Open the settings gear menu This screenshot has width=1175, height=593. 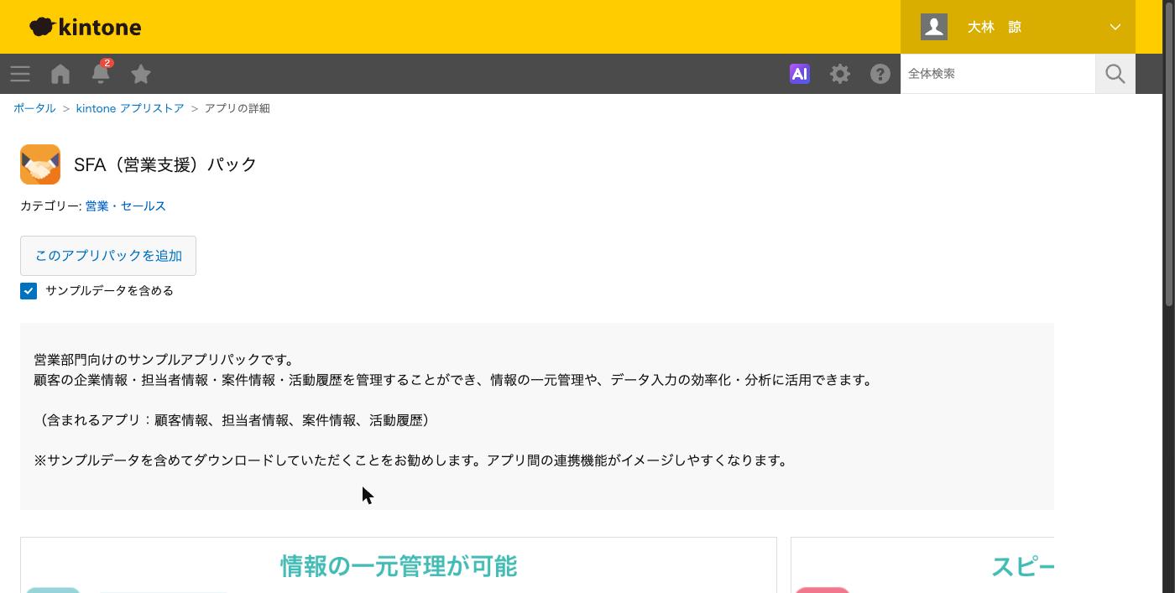(x=840, y=74)
